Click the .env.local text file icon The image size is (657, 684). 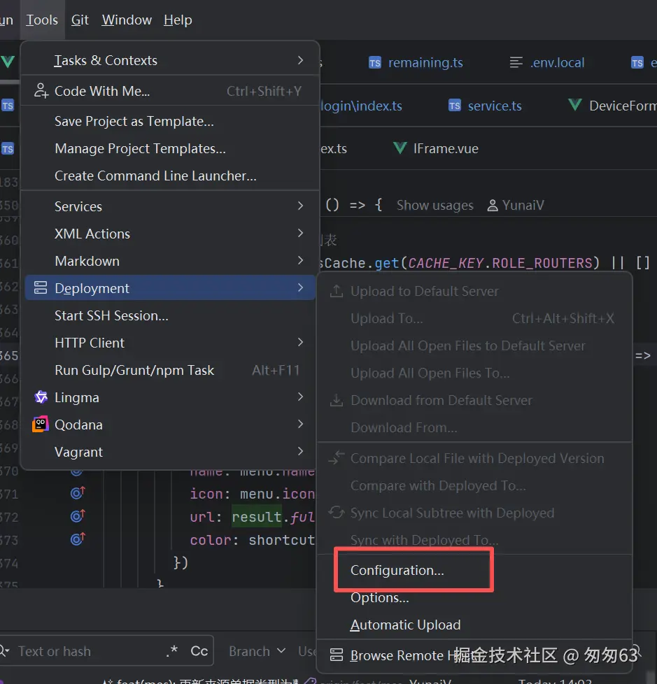click(516, 63)
